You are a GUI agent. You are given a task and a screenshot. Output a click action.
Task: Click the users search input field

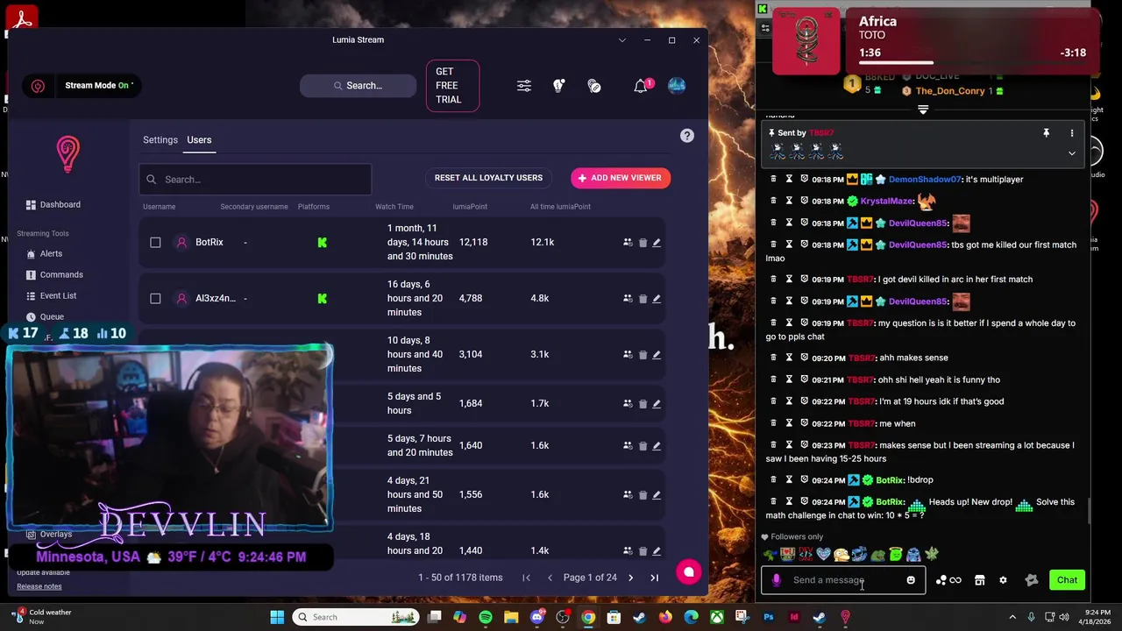255,180
